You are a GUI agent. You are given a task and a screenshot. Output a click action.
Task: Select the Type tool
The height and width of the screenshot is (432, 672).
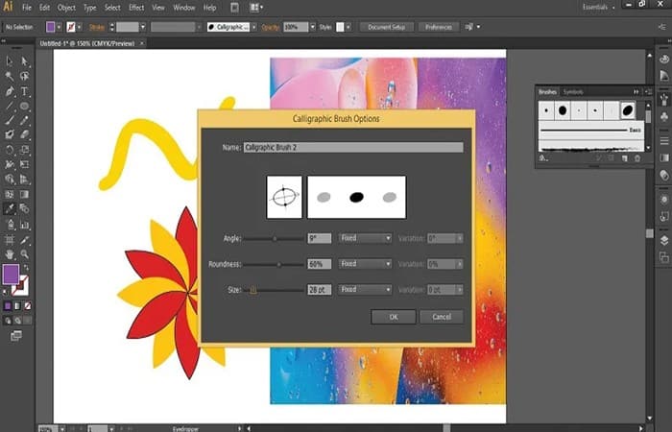click(x=24, y=90)
